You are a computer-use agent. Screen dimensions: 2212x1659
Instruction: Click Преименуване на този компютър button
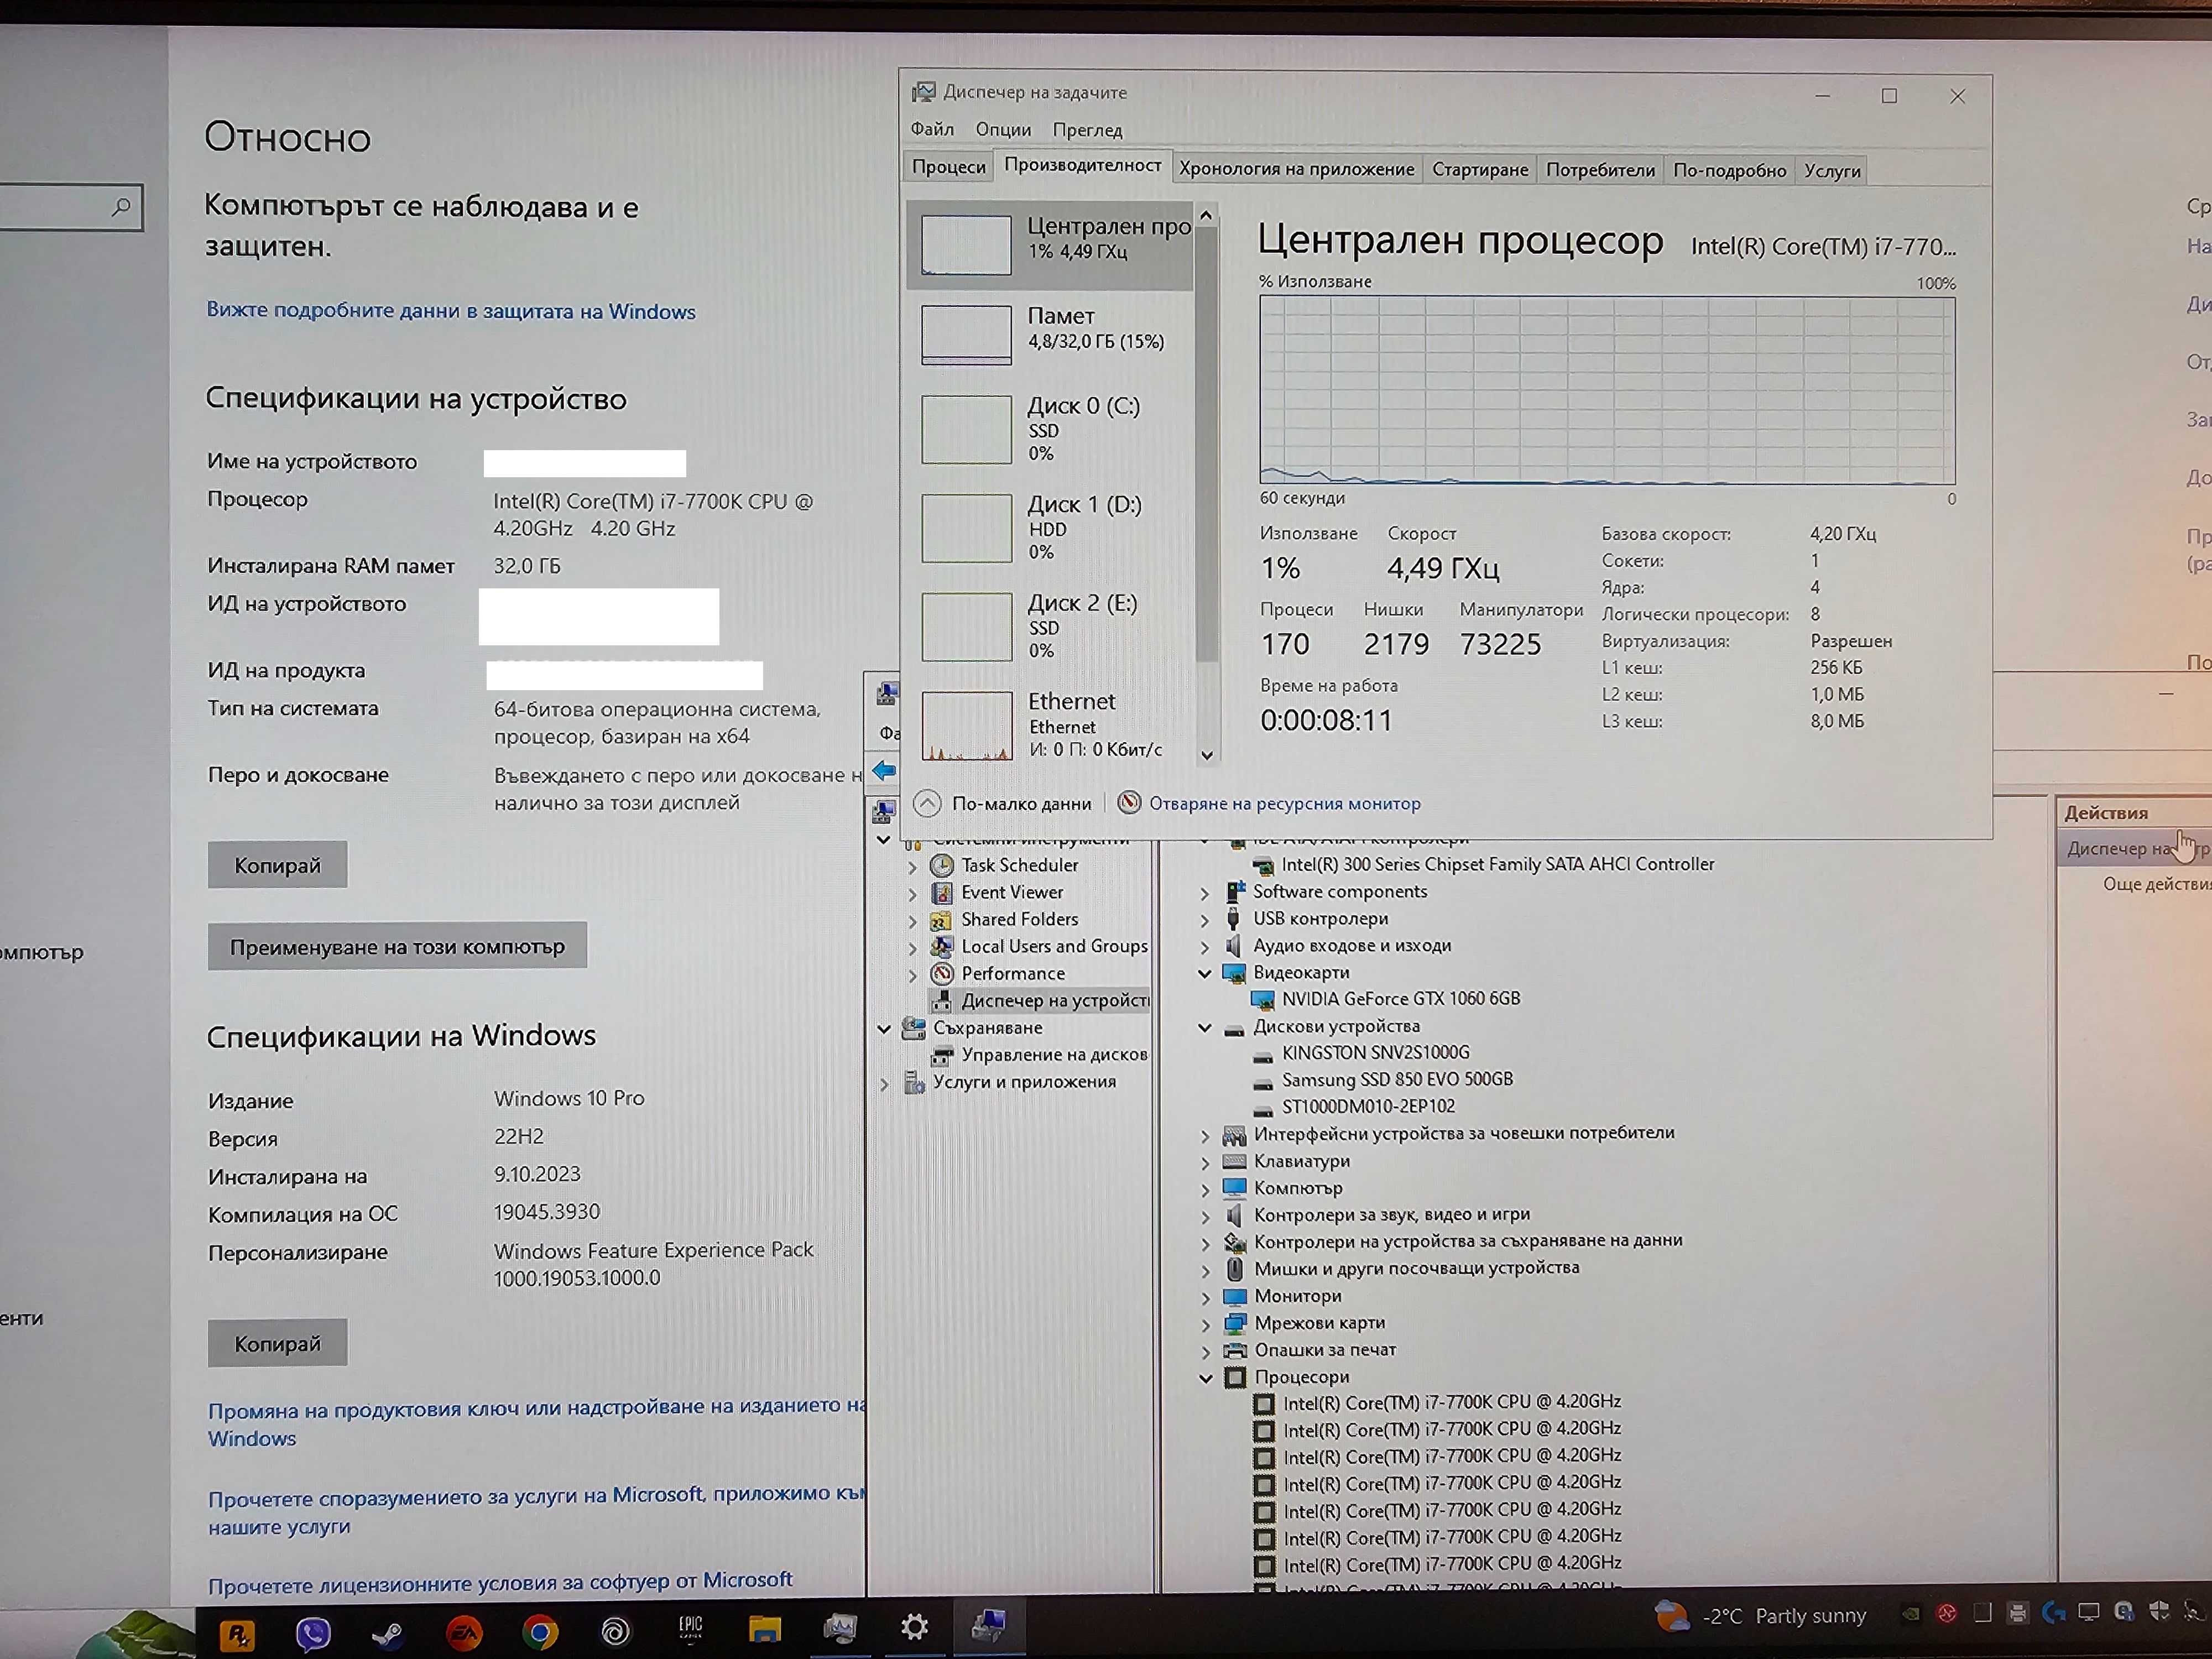397,946
